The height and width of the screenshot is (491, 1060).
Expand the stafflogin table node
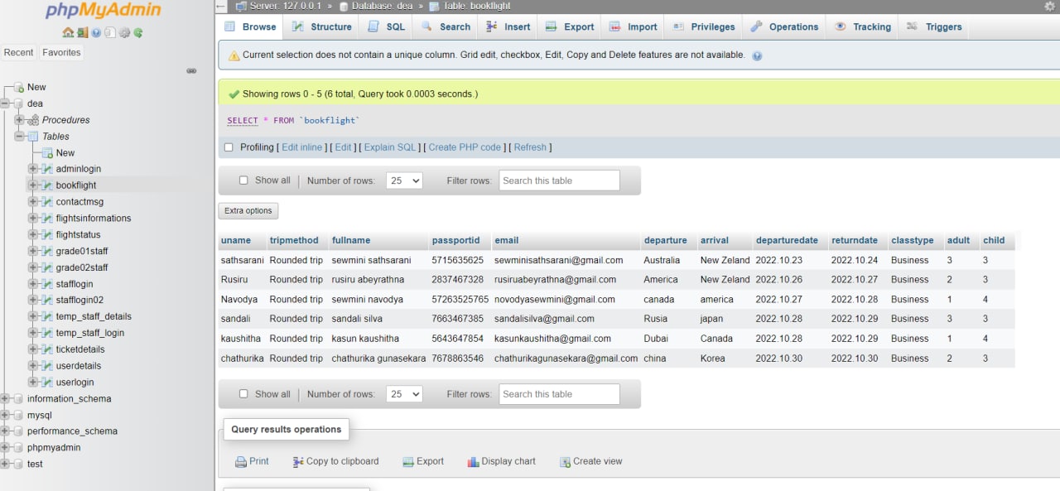click(33, 284)
